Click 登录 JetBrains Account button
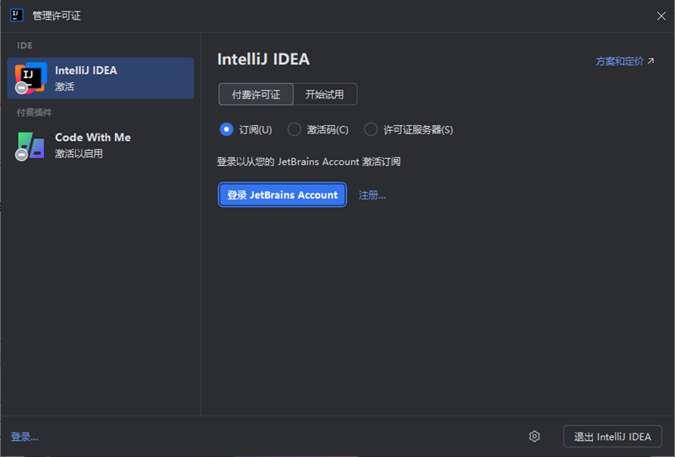Viewport: 675px width, 457px height. (x=282, y=195)
